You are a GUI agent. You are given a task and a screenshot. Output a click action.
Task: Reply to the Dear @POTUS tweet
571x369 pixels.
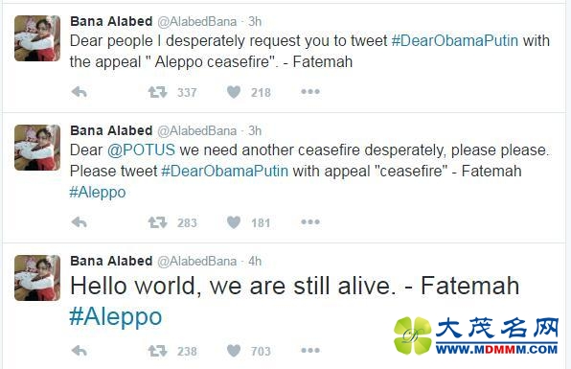tap(79, 222)
